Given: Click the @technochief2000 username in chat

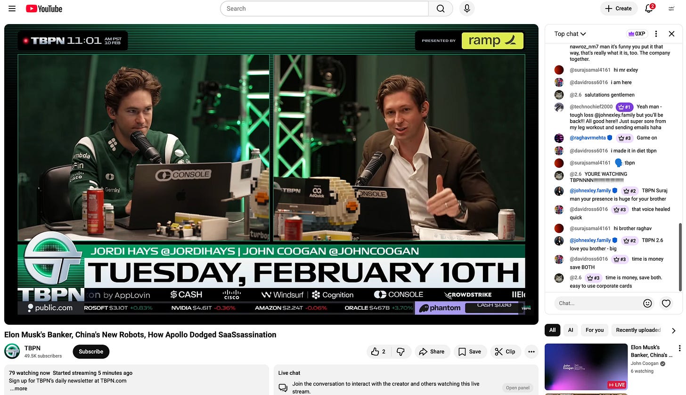Looking at the screenshot, I should (x=591, y=107).
